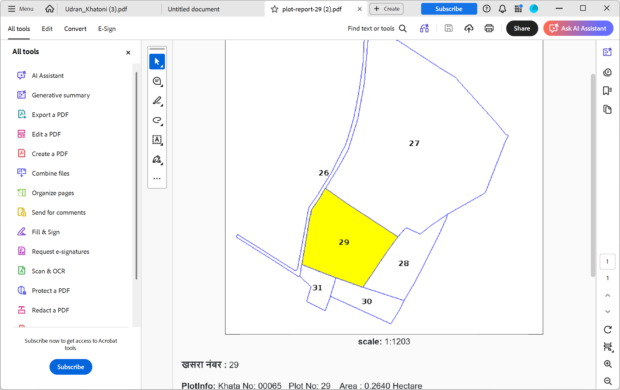Select the arrow Select tool in quick toolbar
This screenshot has height=390, width=620.
tap(157, 62)
